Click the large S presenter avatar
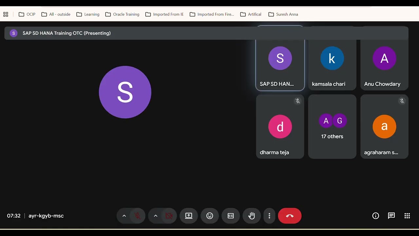Viewport: 419px width, 236px height. (125, 92)
